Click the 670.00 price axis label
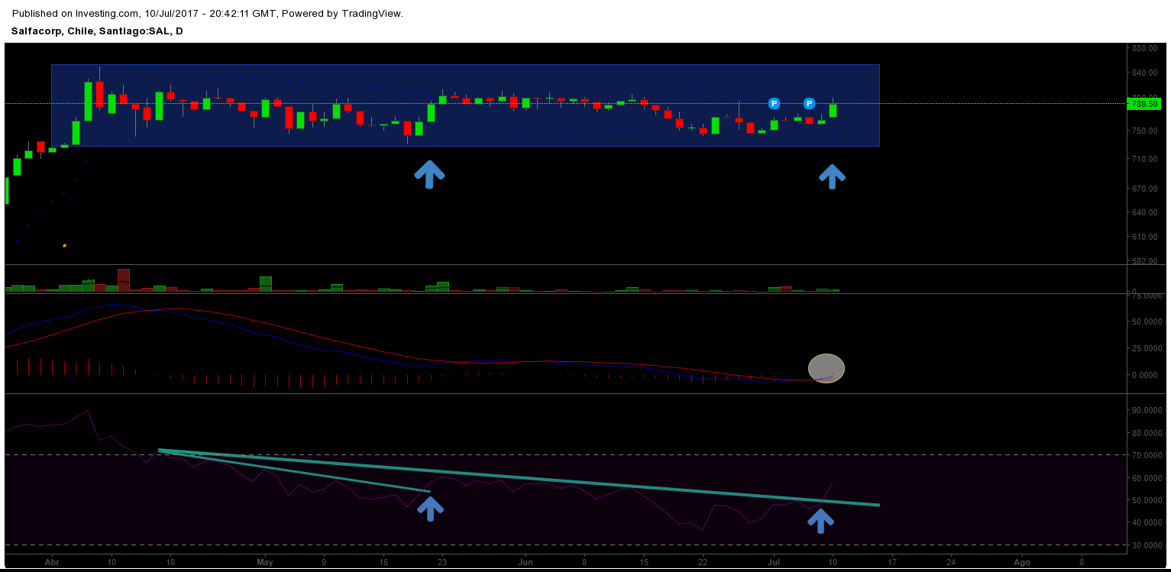Viewport: 1171px width, 572px height. tap(1144, 189)
